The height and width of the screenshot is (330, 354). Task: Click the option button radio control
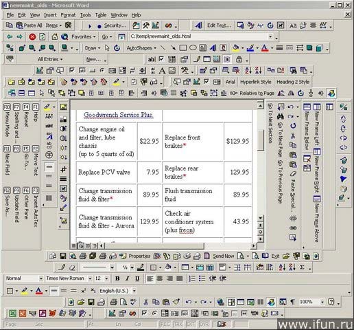coord(102,70)
